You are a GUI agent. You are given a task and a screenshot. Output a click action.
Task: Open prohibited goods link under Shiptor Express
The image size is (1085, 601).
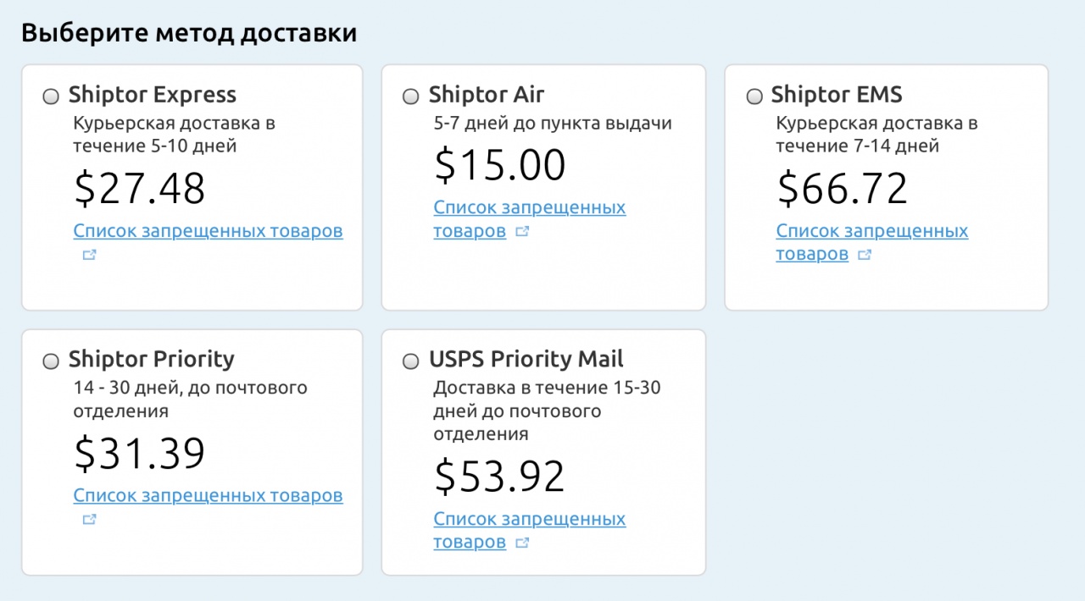[x=208, y=231]
